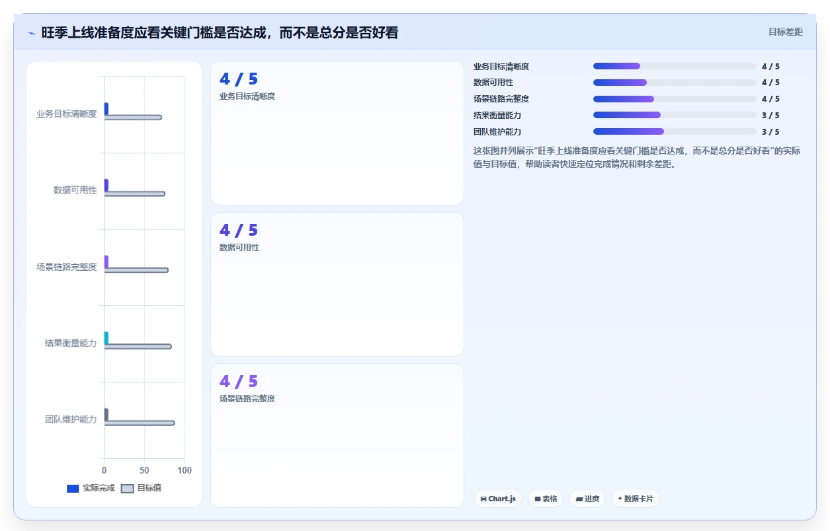Click the progress bar for 业务目标清晰度

(x=675, y=66)
